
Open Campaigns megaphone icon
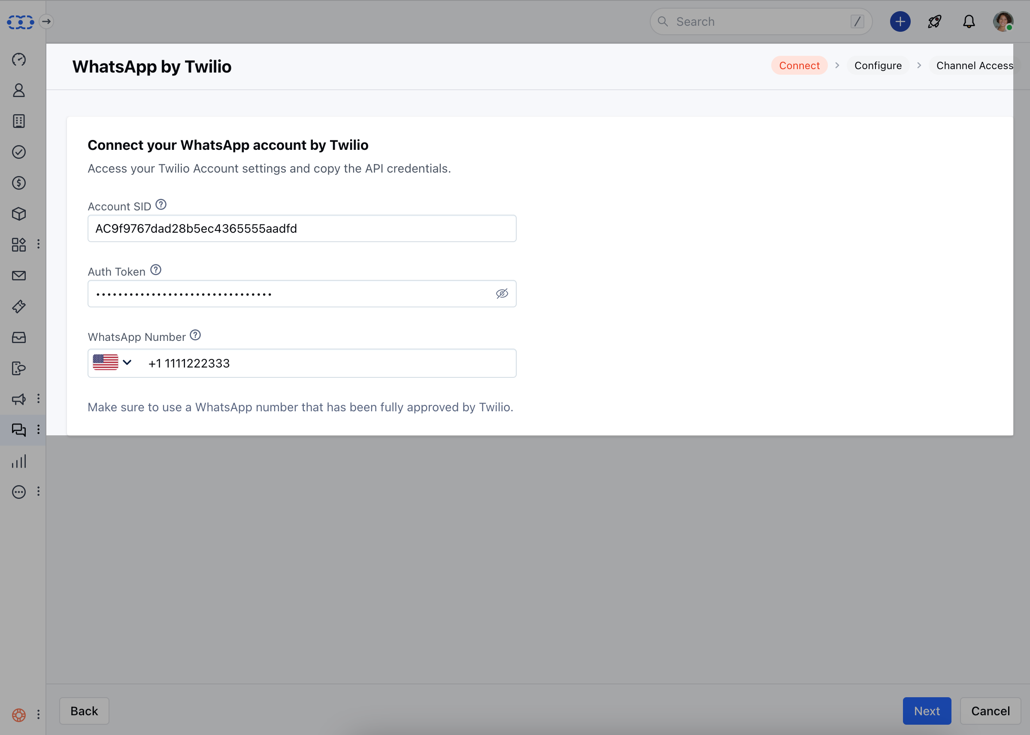tap(19, 399)
